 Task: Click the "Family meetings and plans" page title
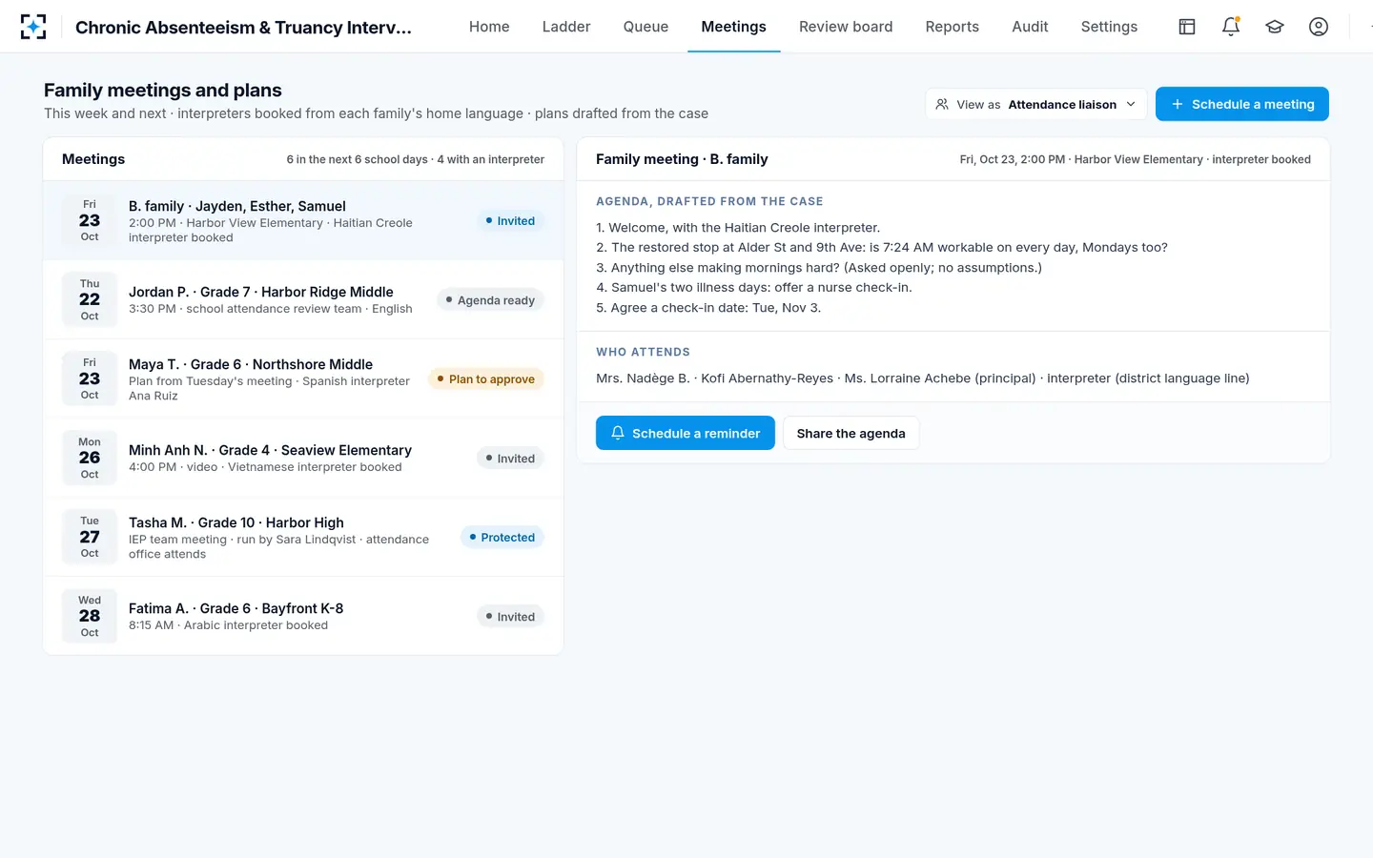pos(163,91)
